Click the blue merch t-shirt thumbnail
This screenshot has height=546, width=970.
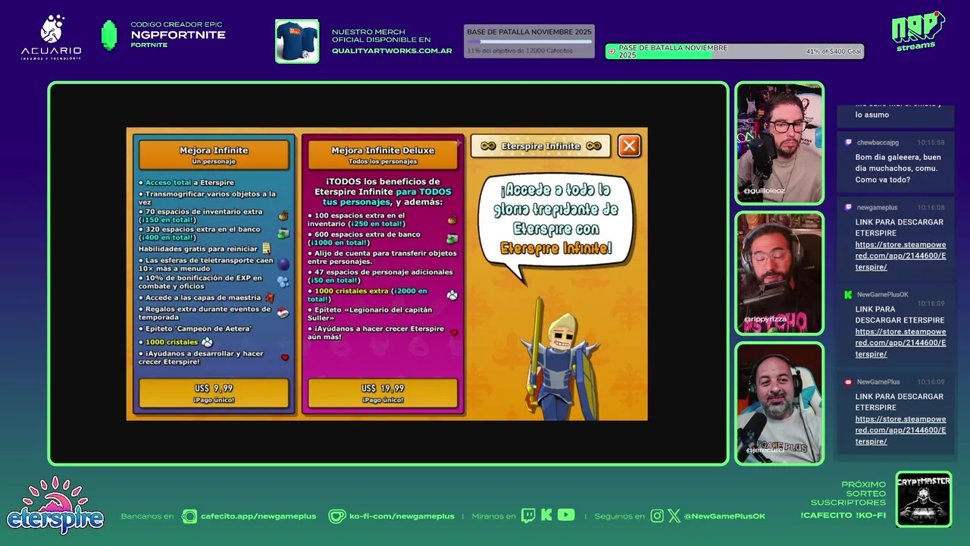coord(297,41)
